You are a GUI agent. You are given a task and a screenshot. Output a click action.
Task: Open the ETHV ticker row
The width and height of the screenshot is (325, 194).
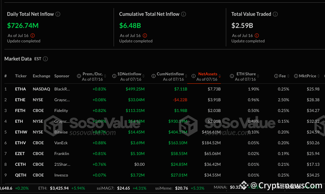21,143
